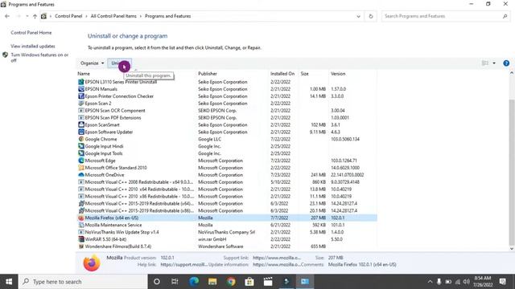
Task: Select the WinRAR 5.50 icon
Action: 81,239
